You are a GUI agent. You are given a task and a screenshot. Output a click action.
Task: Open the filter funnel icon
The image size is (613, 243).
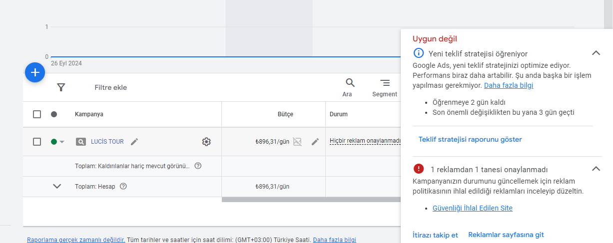click(61, 87)
